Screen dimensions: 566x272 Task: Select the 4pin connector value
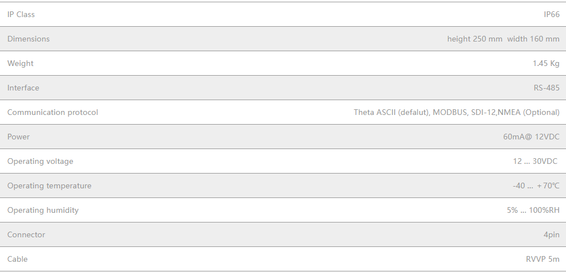tap(551, 234)
